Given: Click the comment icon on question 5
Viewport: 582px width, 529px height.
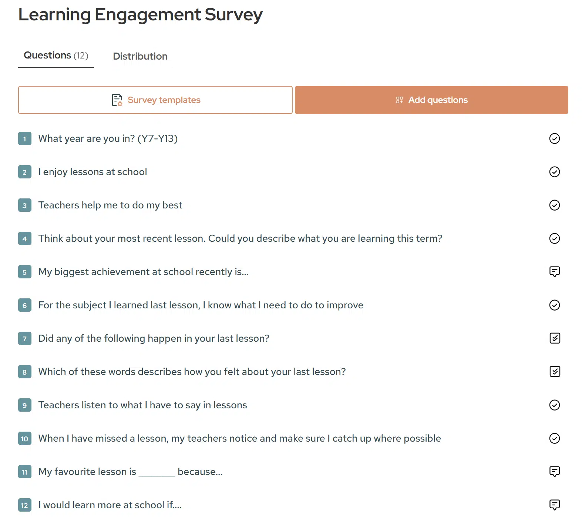Looking at the screenshot, I should pyautogui.click(x=554, y=272).
